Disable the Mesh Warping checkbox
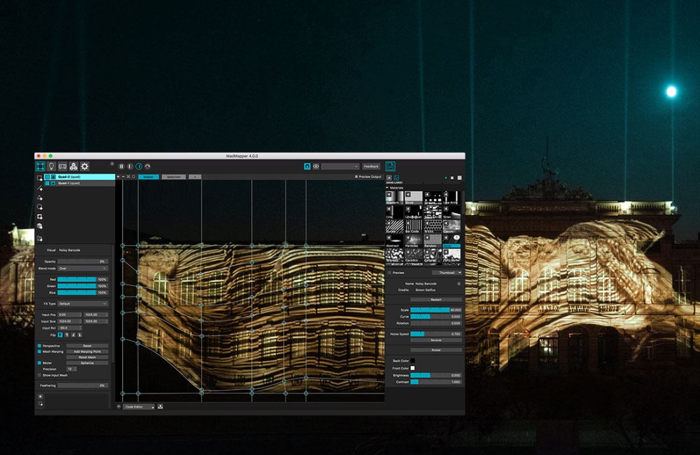 pyautogui.click(x=39, y=351)
